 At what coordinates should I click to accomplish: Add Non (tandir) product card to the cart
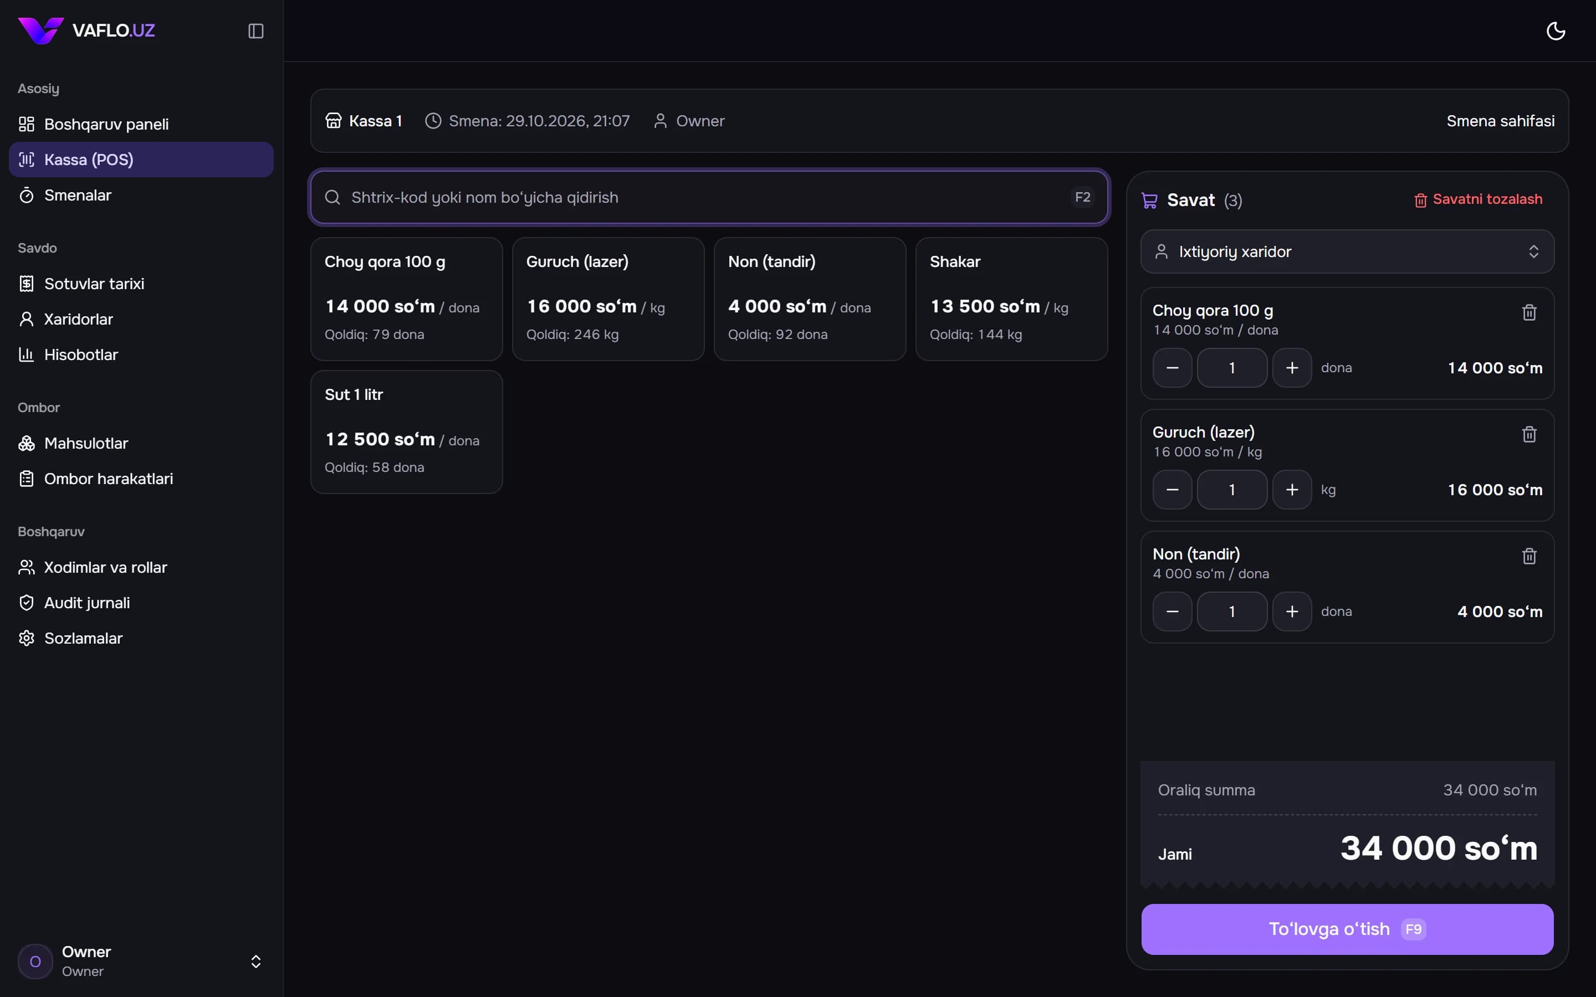(x=810, y=299)
